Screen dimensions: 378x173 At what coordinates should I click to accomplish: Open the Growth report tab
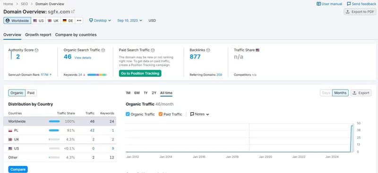(38, 35)
